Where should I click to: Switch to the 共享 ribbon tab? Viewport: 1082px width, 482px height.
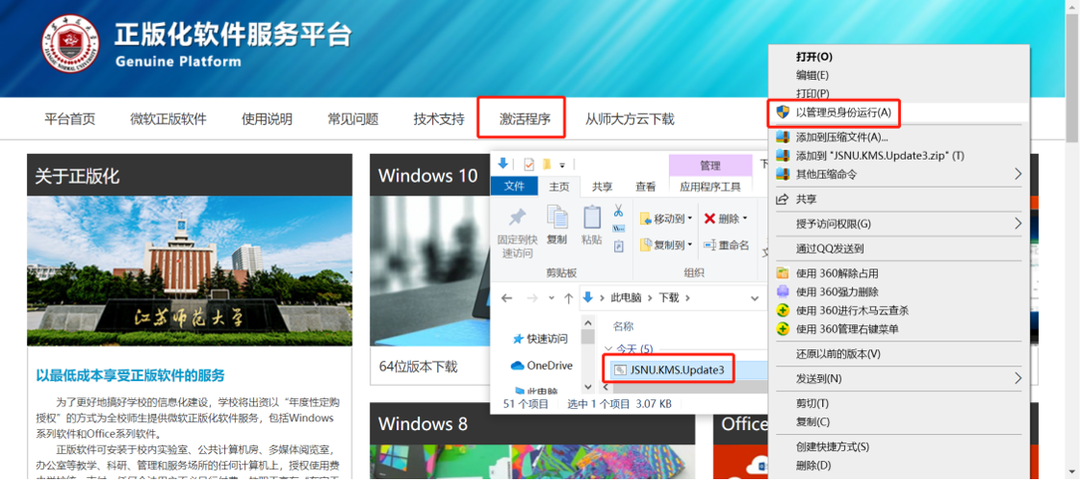point(603,187)
